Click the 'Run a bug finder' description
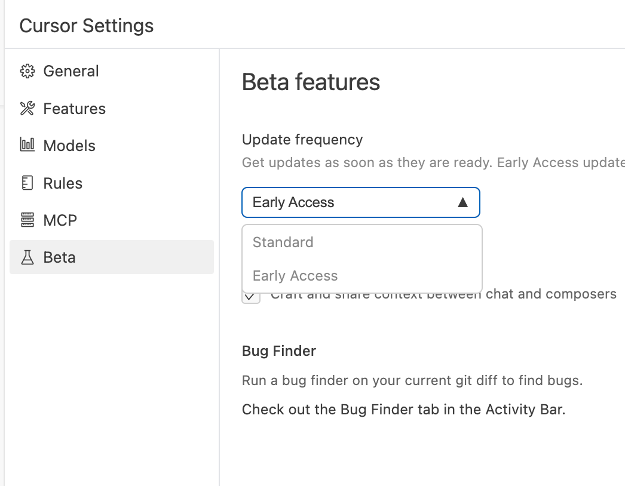The image size is (625, 486). [x=412, y=380]
